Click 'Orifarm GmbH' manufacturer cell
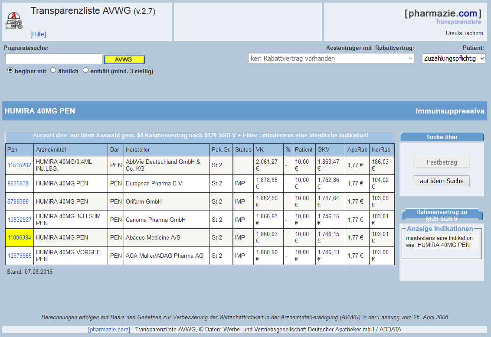 click(167, 201)
